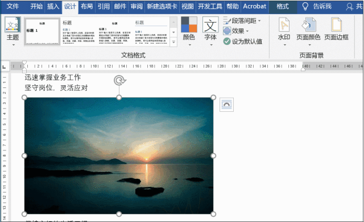Click the text line 迅速掌握业务工作
The image size is (364, 222).
[53, 77]
